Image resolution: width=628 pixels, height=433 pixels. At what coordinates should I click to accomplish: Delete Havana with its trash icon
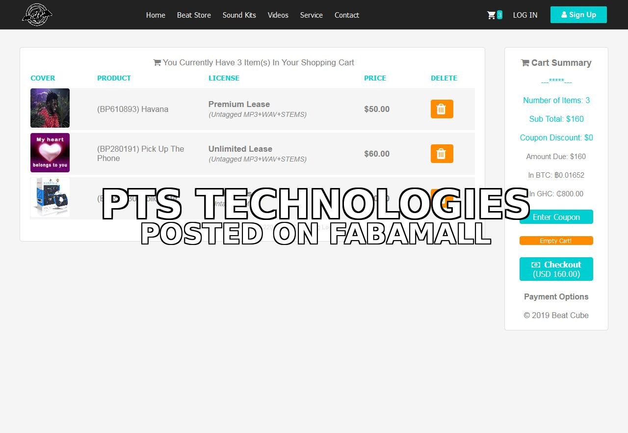point(442,109)
